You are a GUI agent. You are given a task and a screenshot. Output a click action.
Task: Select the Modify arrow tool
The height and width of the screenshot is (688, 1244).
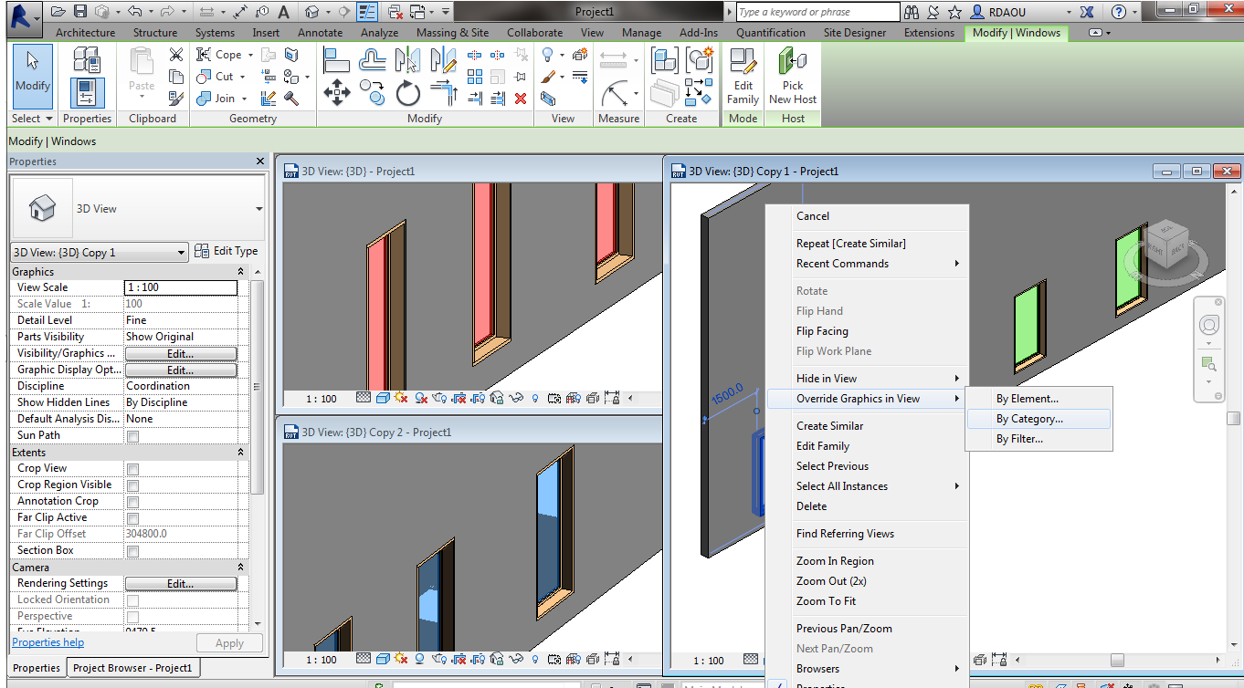click(33, 71)
